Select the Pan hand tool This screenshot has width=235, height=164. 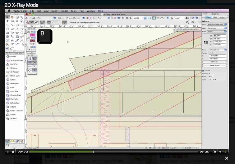click(x=12, y=17)
